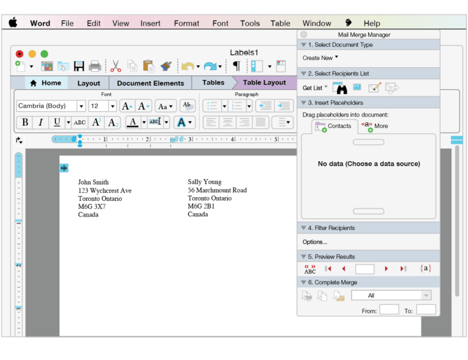Collapse the Select Document Type section
Image resolution: width=468 pixels, height=360 pixels.
303,45
